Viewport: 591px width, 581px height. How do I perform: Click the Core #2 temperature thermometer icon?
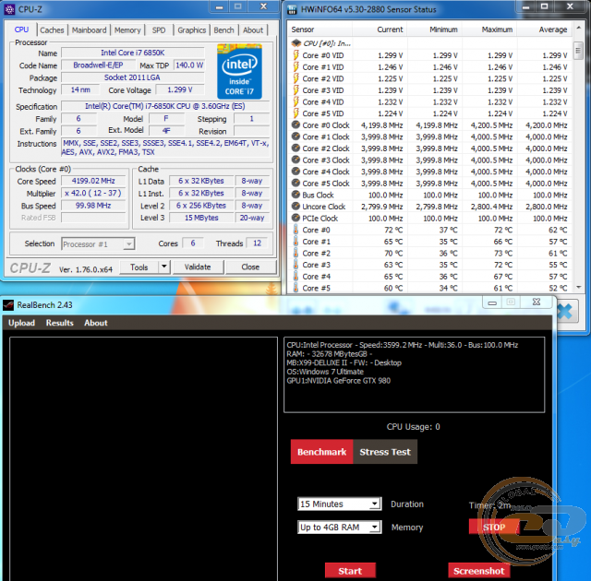tap(295, 253)
